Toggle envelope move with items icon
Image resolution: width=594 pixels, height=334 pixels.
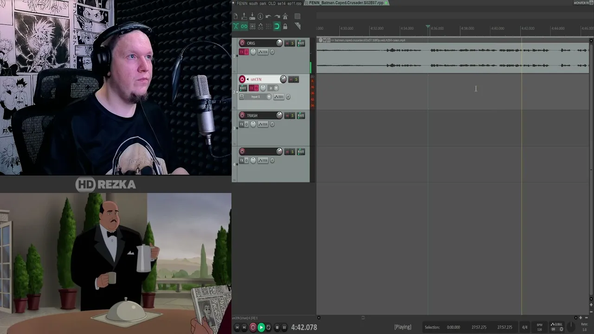pos(260,26)
